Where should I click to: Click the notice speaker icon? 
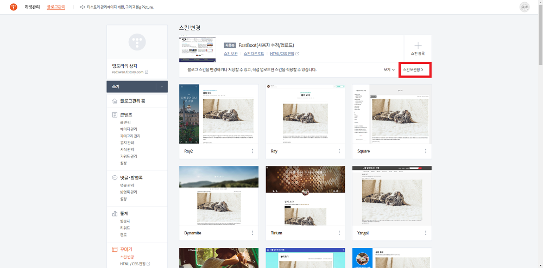click(x=83, y=7)
